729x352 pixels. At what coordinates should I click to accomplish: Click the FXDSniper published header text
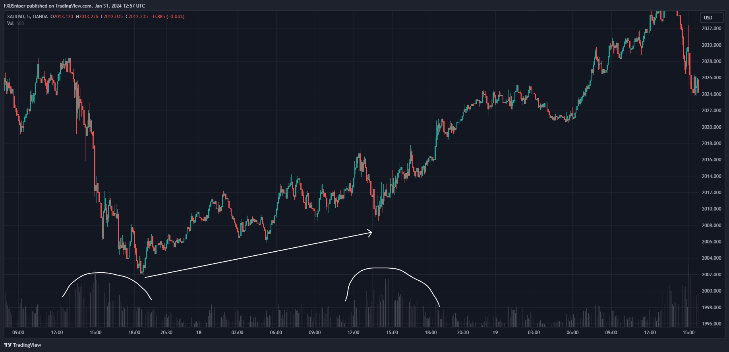click(74, 6)
